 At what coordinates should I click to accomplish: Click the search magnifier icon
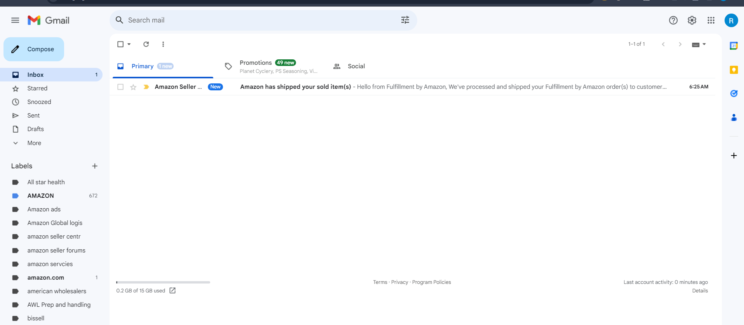click(119, 20)
